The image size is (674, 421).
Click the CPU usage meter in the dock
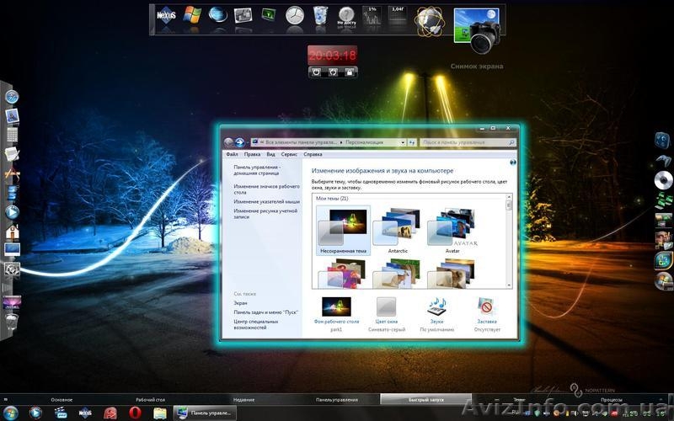(372, 14)
